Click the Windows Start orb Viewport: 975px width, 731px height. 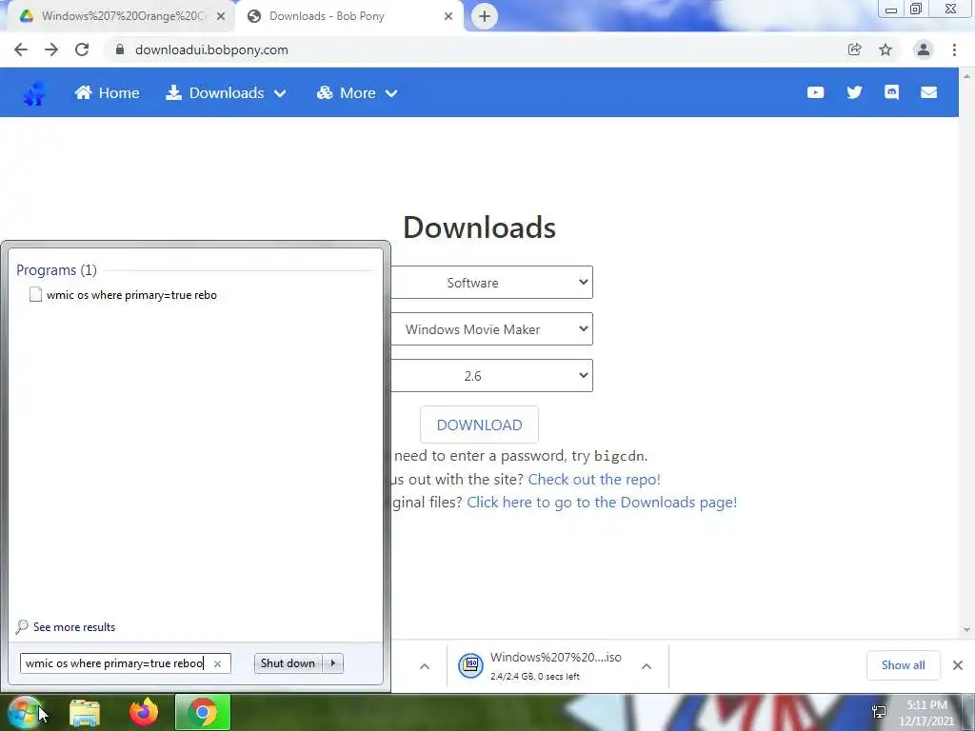[24, 712]
